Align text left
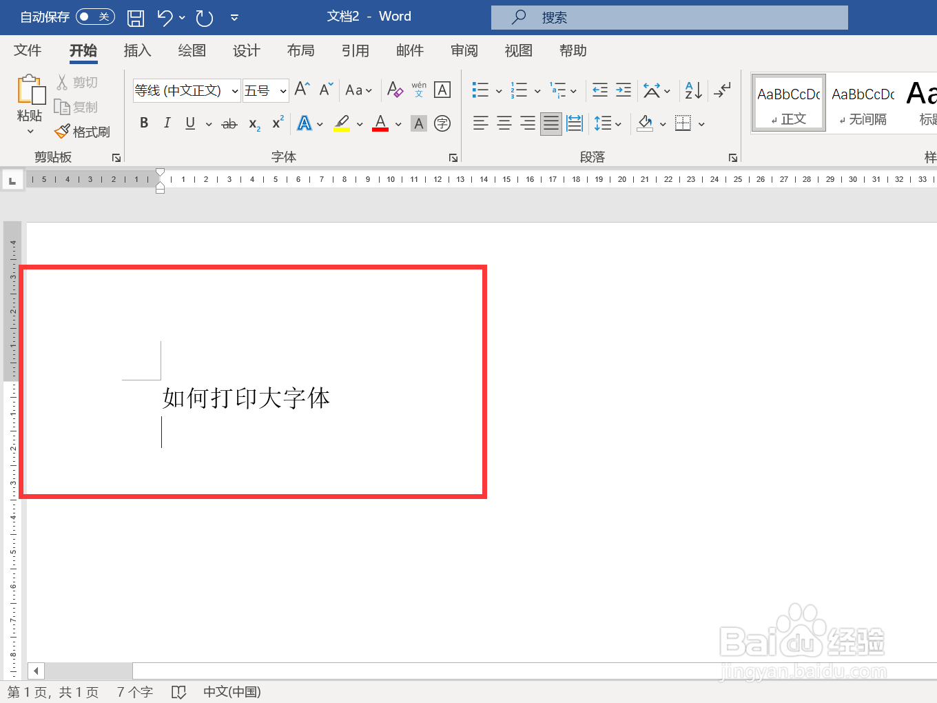Image resolution: width=937 pixels, height=703 pixels. pos(481,123)
